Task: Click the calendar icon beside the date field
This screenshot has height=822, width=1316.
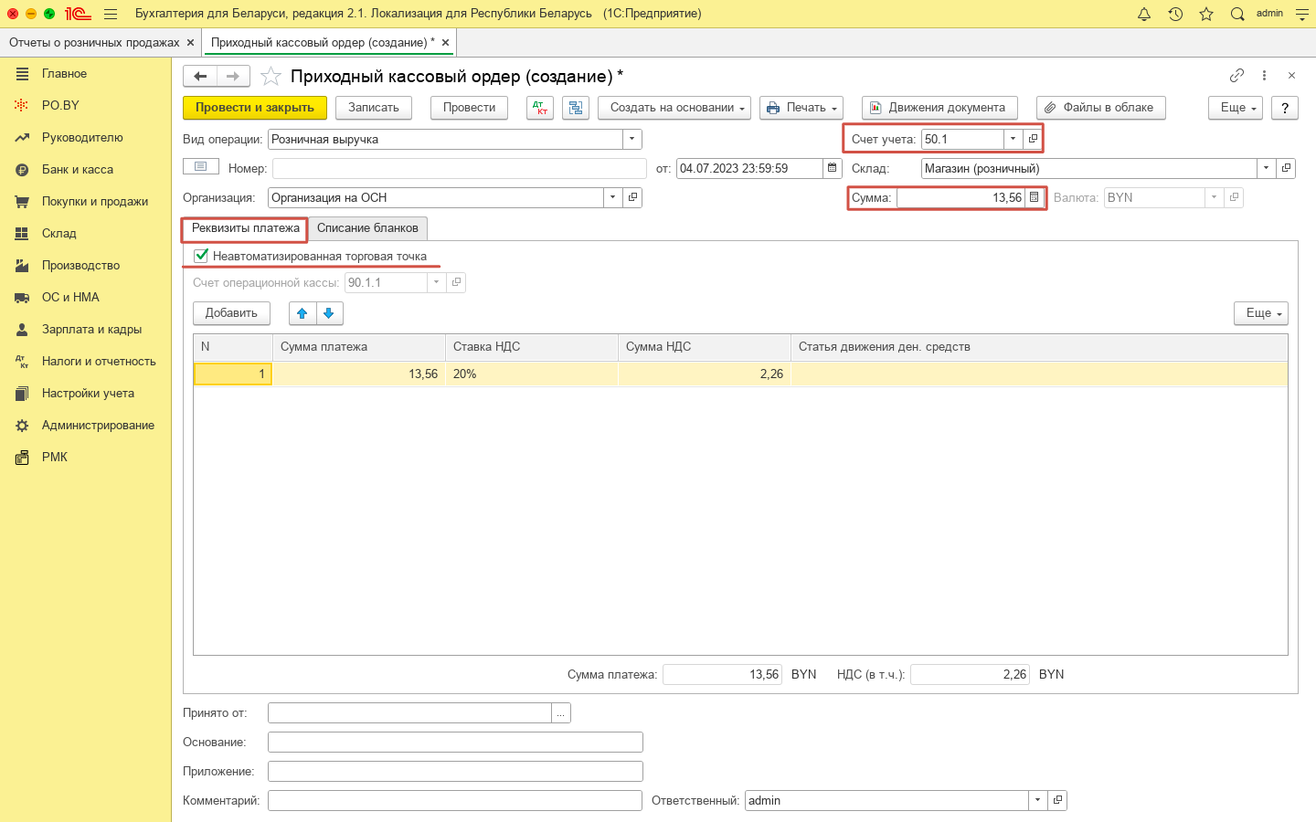Action: (x=832, y=168)
